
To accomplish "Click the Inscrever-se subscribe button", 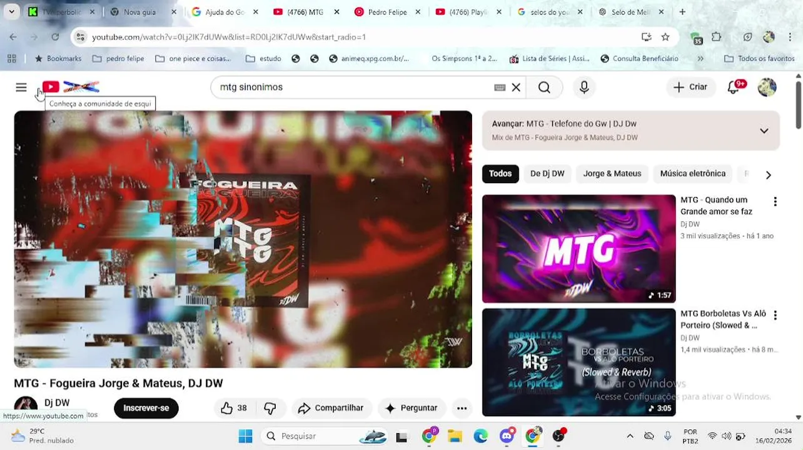I will point(146,408).
